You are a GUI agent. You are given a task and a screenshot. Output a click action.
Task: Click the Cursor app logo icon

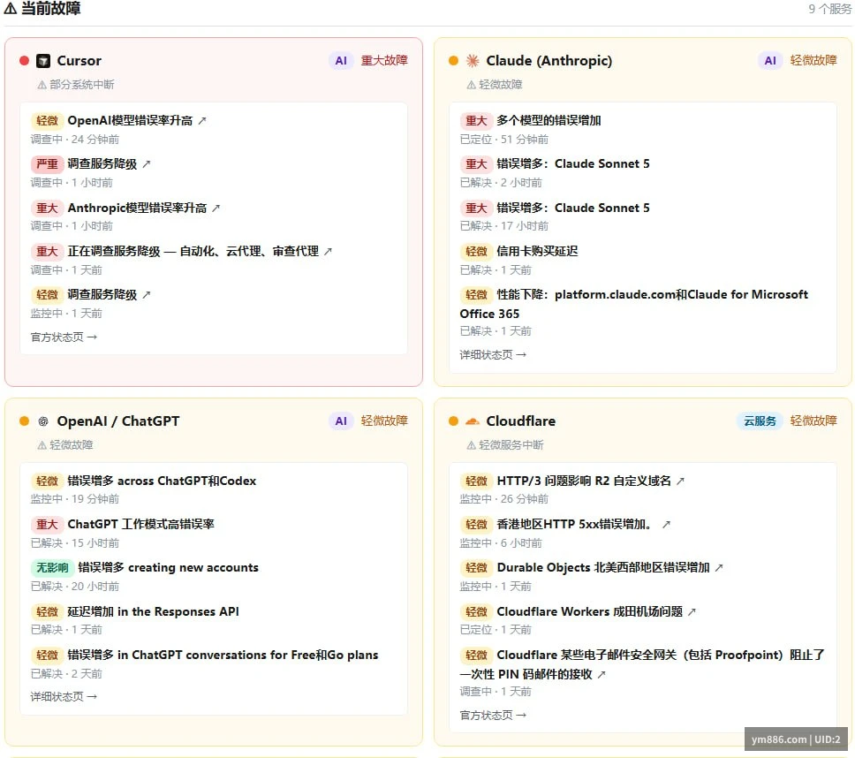pos(43,61)
